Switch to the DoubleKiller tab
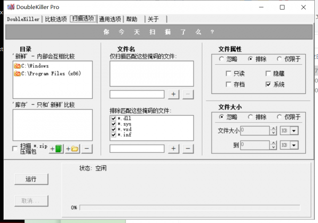Screen dimensions: 318x223 pyautogui.click(x=23, y=19)
